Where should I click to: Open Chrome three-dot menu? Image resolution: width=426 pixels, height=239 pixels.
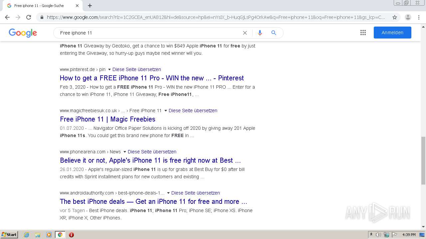click(x=419, y=17)
